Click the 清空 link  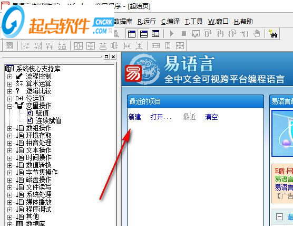pyautogui.click(x=211, y=117)
